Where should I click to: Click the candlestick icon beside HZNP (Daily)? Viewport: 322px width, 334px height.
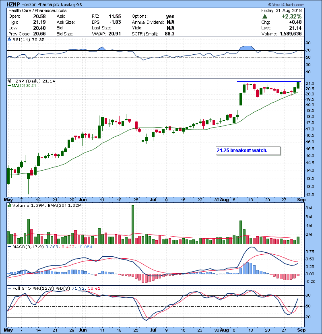[x=10, y=81]
